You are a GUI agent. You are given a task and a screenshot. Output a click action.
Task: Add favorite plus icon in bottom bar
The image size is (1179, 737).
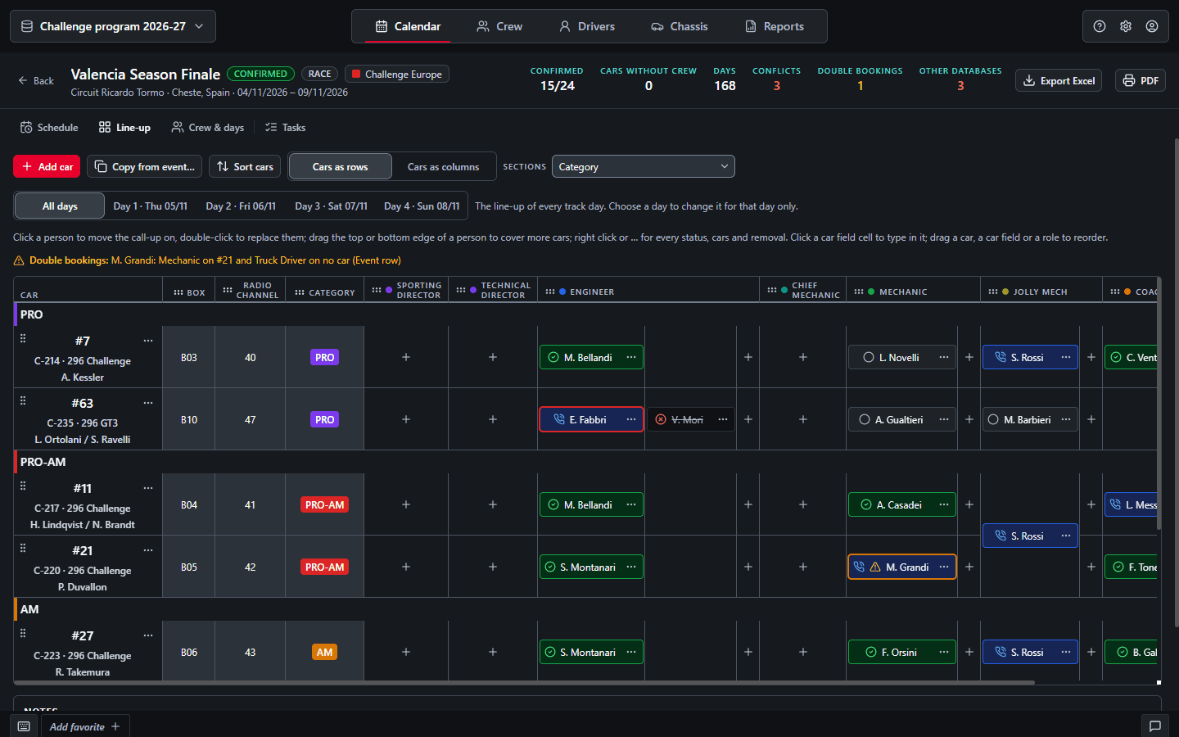coord(115,726)
